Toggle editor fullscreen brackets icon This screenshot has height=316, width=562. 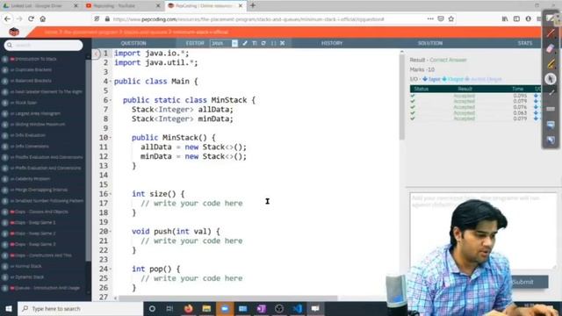273,43
